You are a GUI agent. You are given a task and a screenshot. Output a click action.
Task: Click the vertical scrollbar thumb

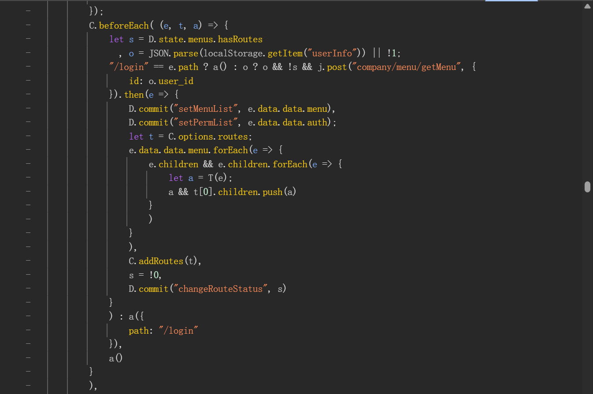(587, 187)
